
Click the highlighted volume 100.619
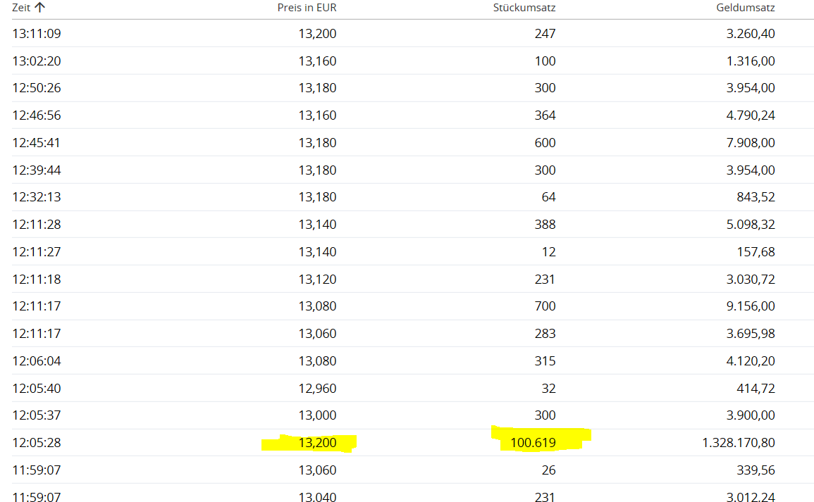pyautogui.click(x=528, y=443)
